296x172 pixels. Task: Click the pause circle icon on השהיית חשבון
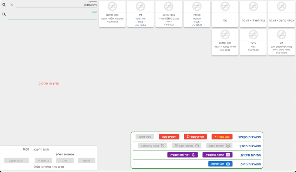[228, 146]
